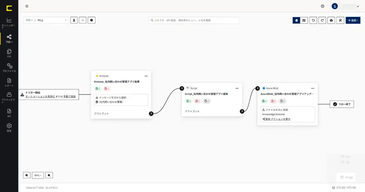Click the CData Arc logo

(9, 8)
